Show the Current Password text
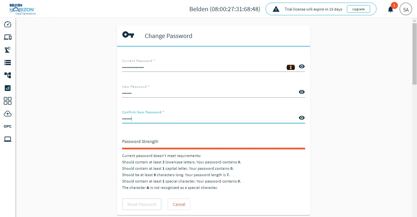The width and height of the screenshot is (417, 217). [302, 66]
